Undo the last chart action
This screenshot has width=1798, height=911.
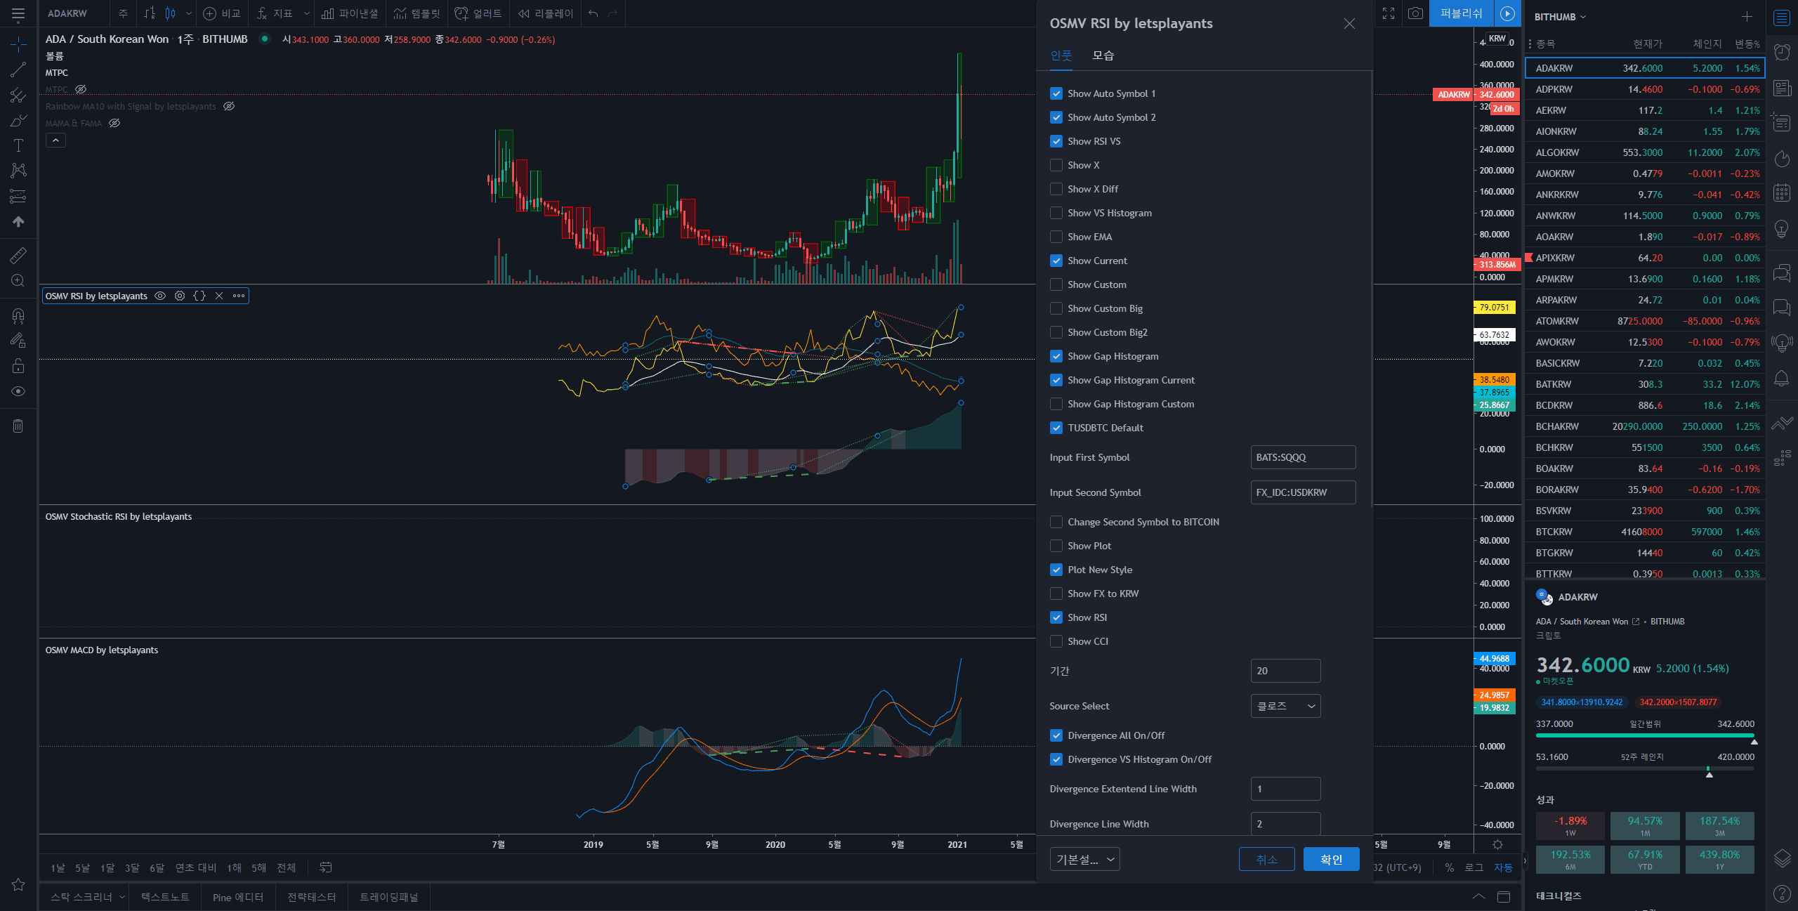(593, 13)
